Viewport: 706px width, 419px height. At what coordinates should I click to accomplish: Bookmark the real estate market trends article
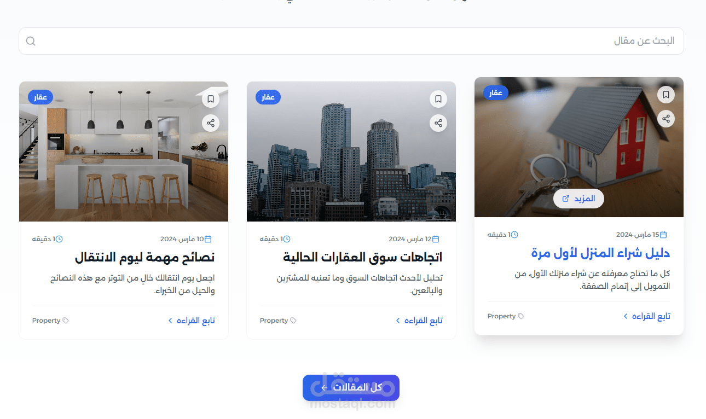pyautogui.click(x=438, y=99)
